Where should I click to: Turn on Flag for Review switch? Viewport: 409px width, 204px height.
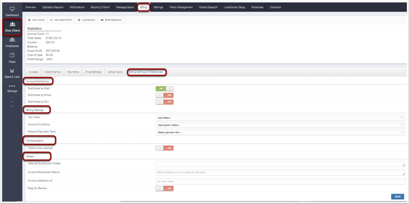(165, 188)
